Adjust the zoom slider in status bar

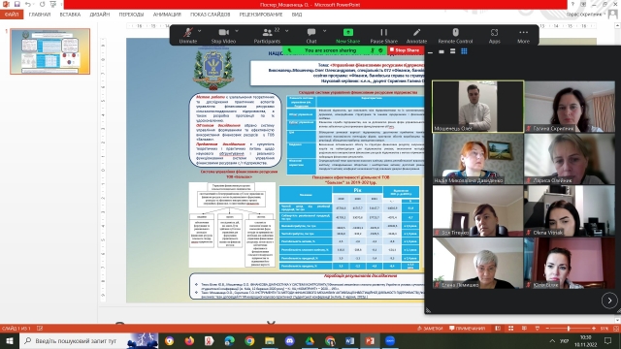569,329
